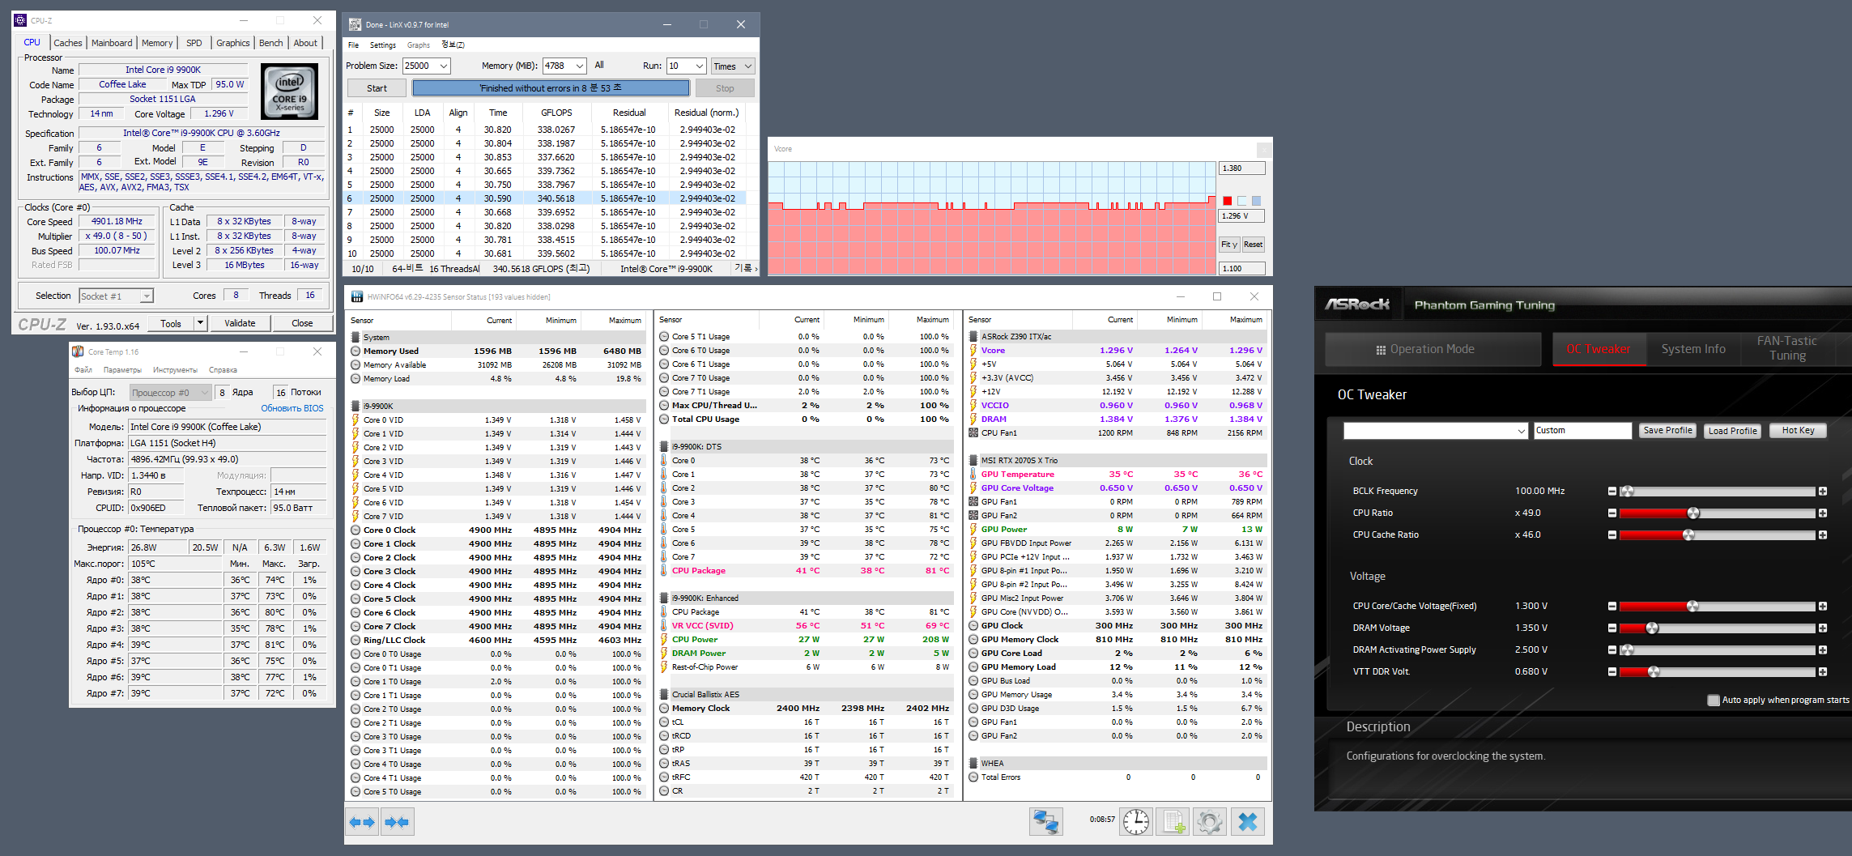The image size is (1852, 856).
Task: Click the Vcore graph minimum value field 1.100
Action: [x=1241, y=269]
